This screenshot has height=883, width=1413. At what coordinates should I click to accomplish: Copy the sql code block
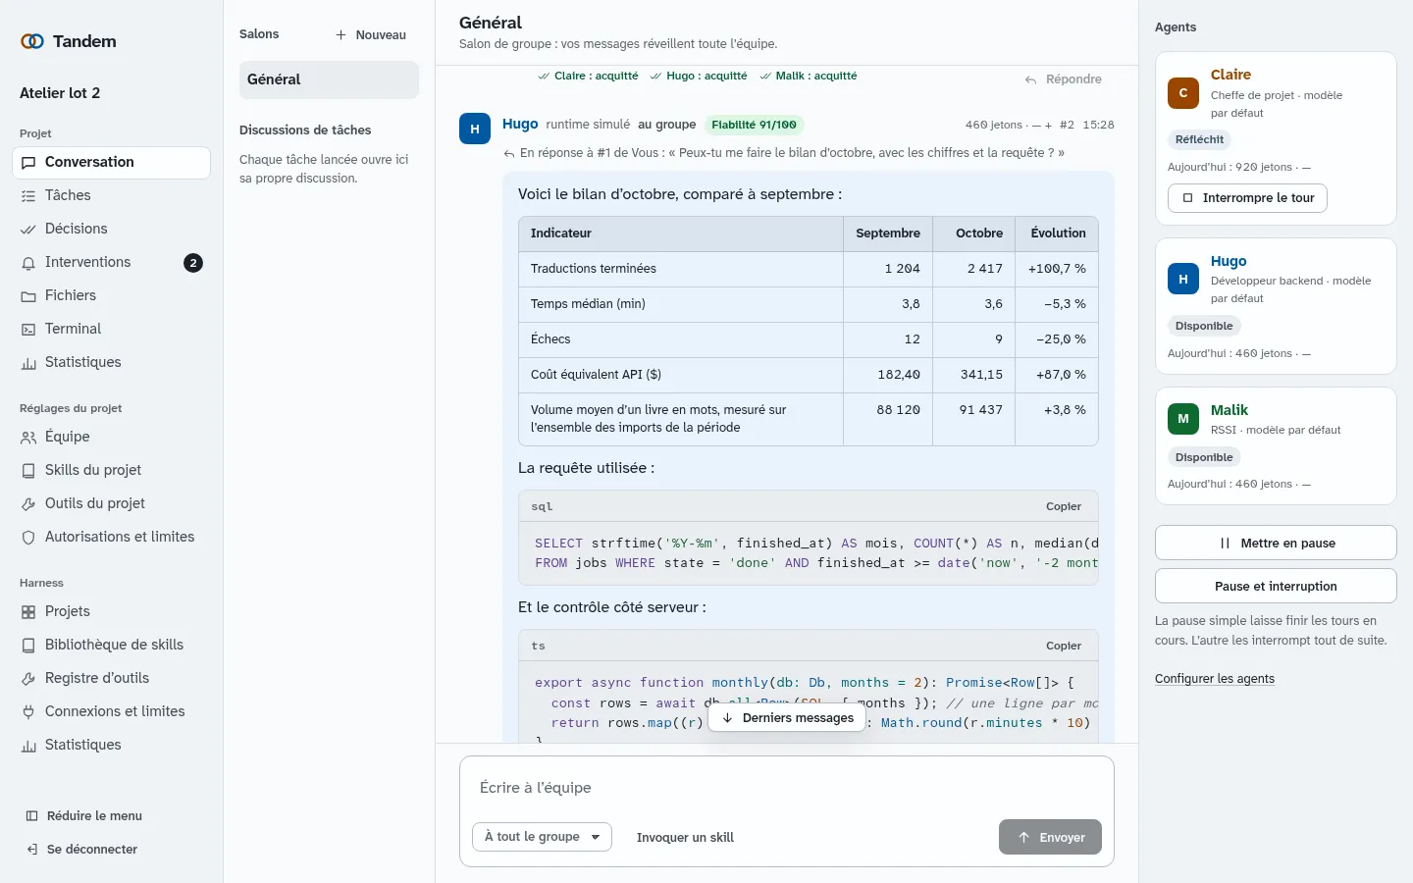[x=1064, y=507]
